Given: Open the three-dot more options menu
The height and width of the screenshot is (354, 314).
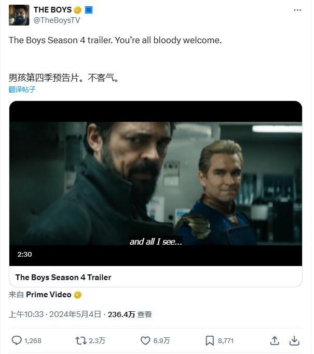Looking at the screenshot, I should pyautogui.click(x=297, y=10).
